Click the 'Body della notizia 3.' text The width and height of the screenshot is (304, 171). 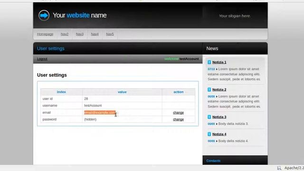point(233,123)
